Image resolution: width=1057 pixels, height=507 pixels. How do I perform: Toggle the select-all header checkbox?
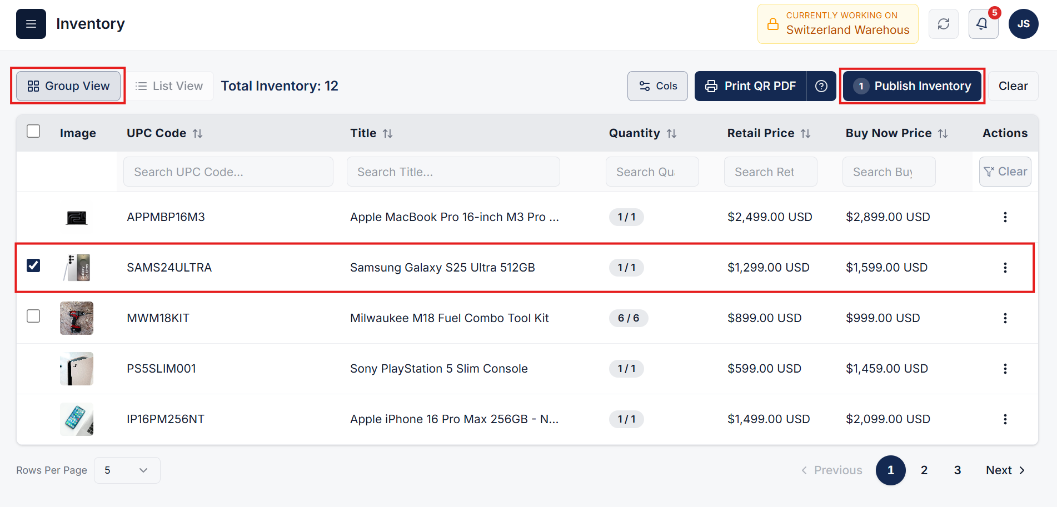click(33, 131)
